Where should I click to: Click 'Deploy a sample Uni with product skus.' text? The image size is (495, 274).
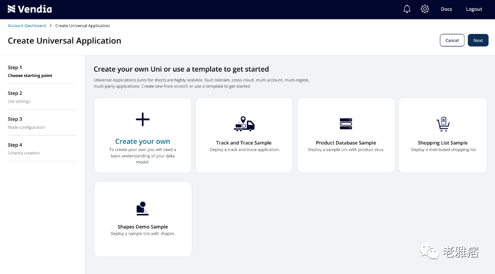pyautogui.click(x=346, y=150)
